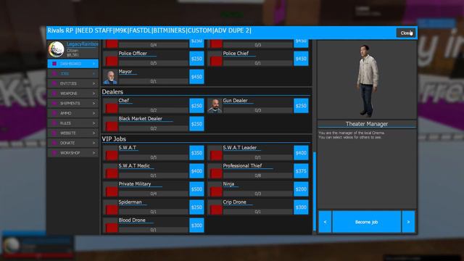The image size is (464, 261).
Task: Click the LegacyRainbow player avatar
Action: [57, 49]
